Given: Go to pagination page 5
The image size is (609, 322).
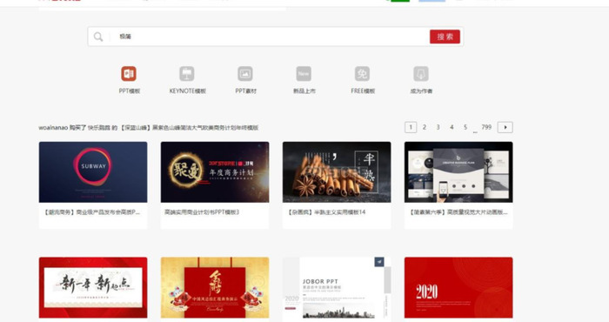Looking at the screenshot, I should 465,127.
